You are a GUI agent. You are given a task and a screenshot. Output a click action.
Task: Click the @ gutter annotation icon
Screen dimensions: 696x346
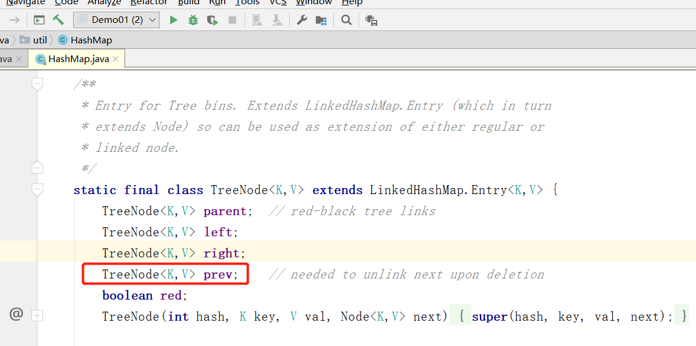tap(16, 315)
